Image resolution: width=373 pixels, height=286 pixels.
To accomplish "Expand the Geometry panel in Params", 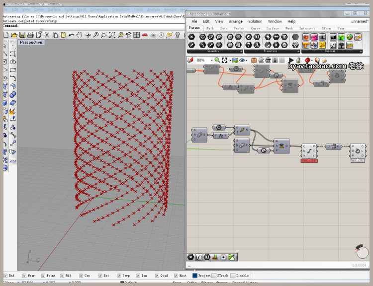I will (242, 51).
